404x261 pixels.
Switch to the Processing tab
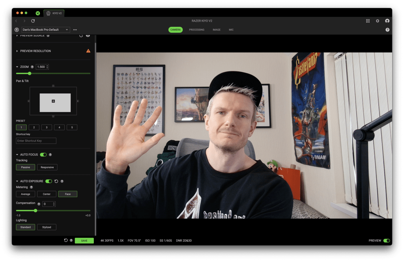(196, 30)
